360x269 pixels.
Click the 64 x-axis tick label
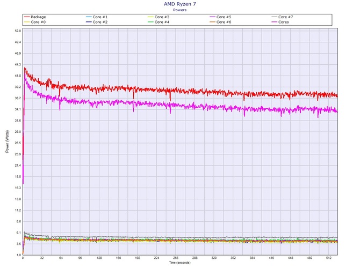61,258
